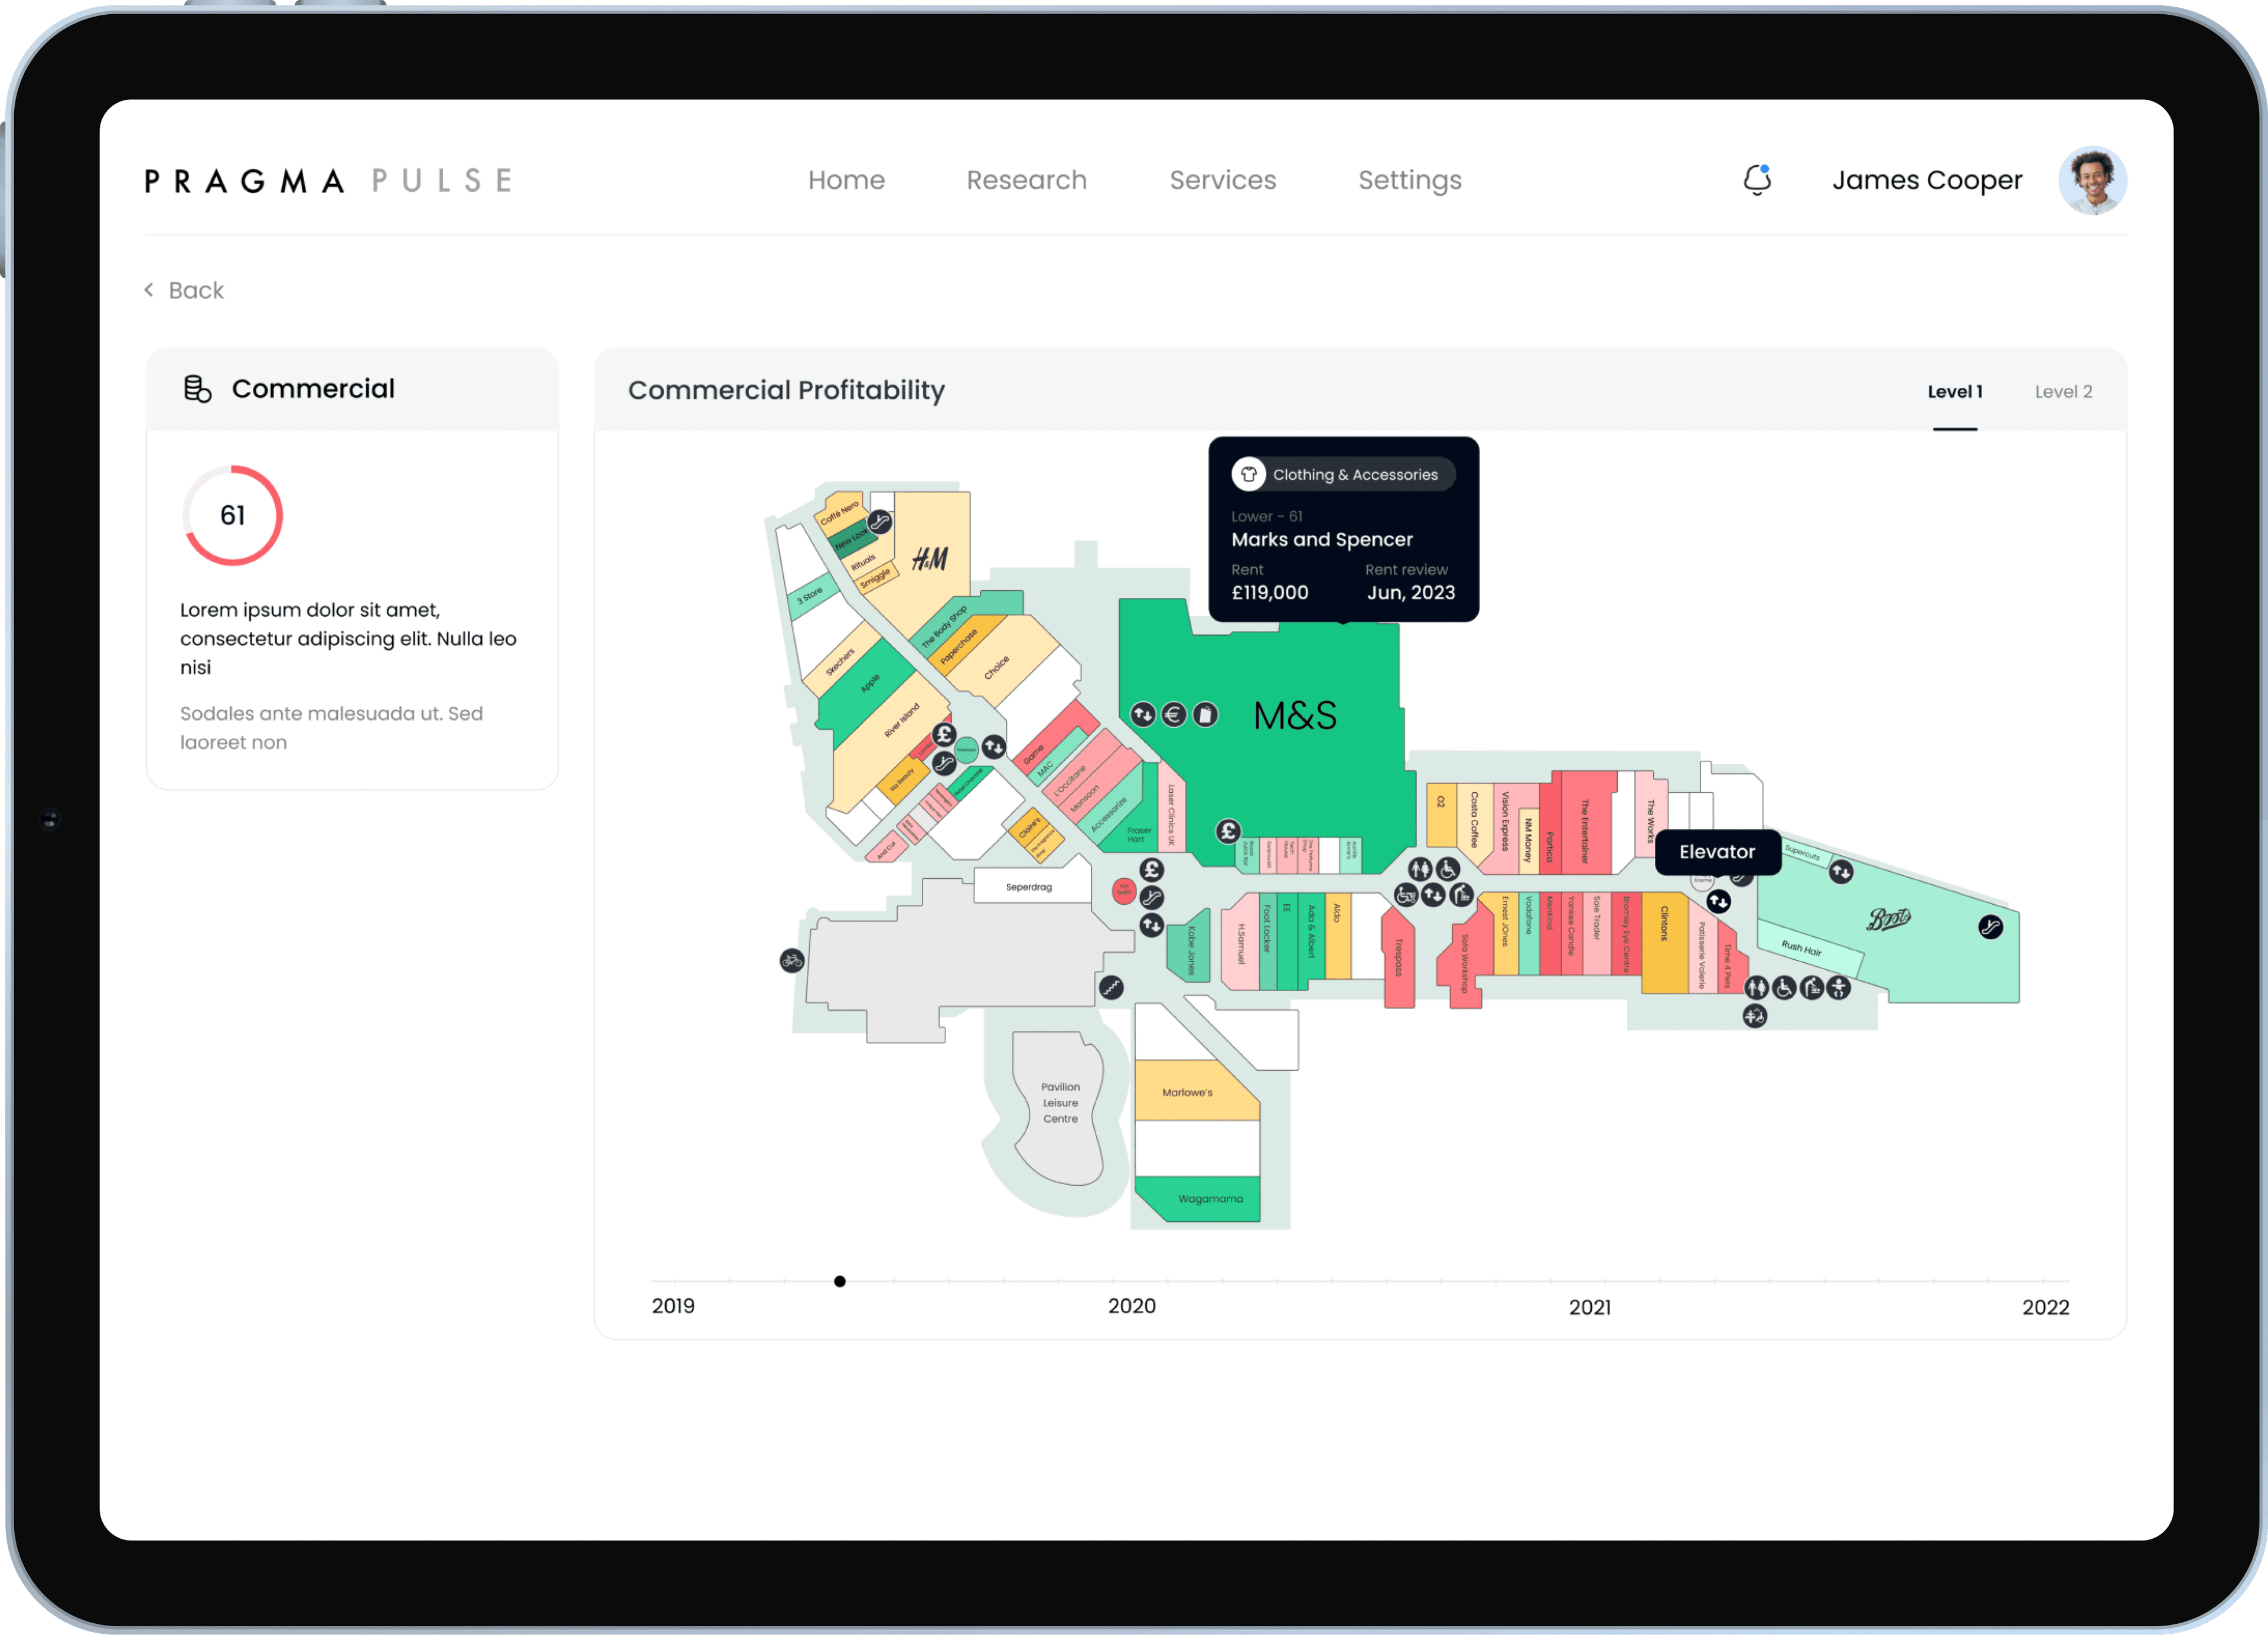Open James Cooper's profile avatar
This screenshot has height=1635, width=2268.
pyautogui.click(x=2092, y=180)
